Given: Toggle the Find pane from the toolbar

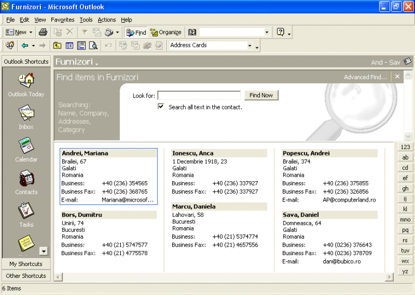Looking at the screenshot, I should click(x=136, y=32).
